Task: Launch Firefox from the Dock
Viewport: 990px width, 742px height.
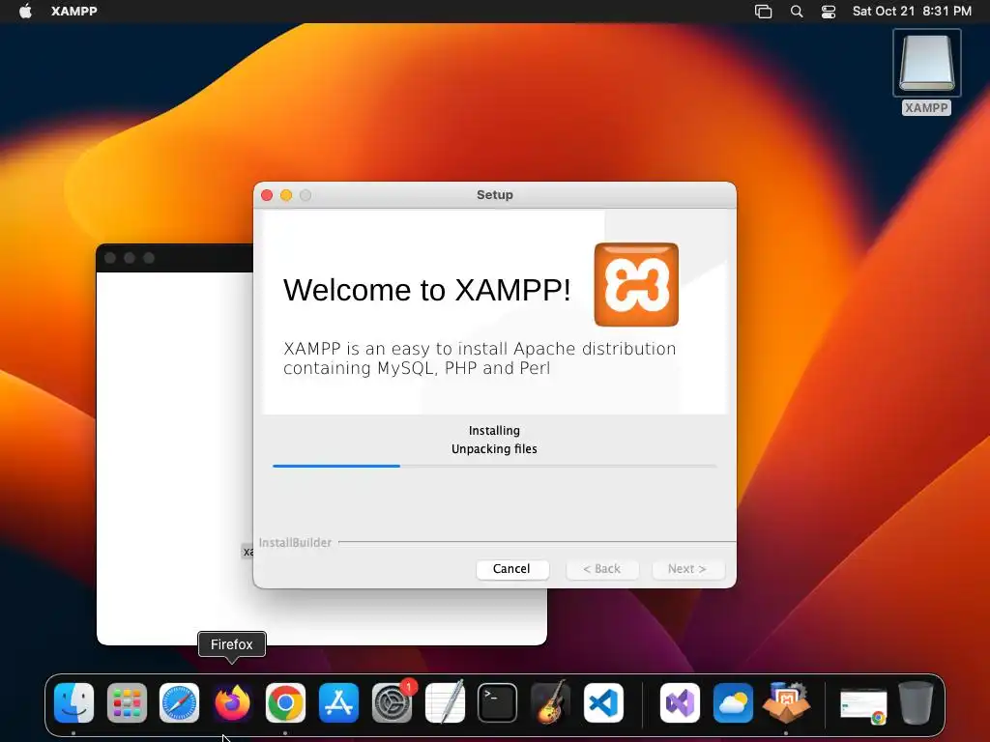Action: point(232,702)
